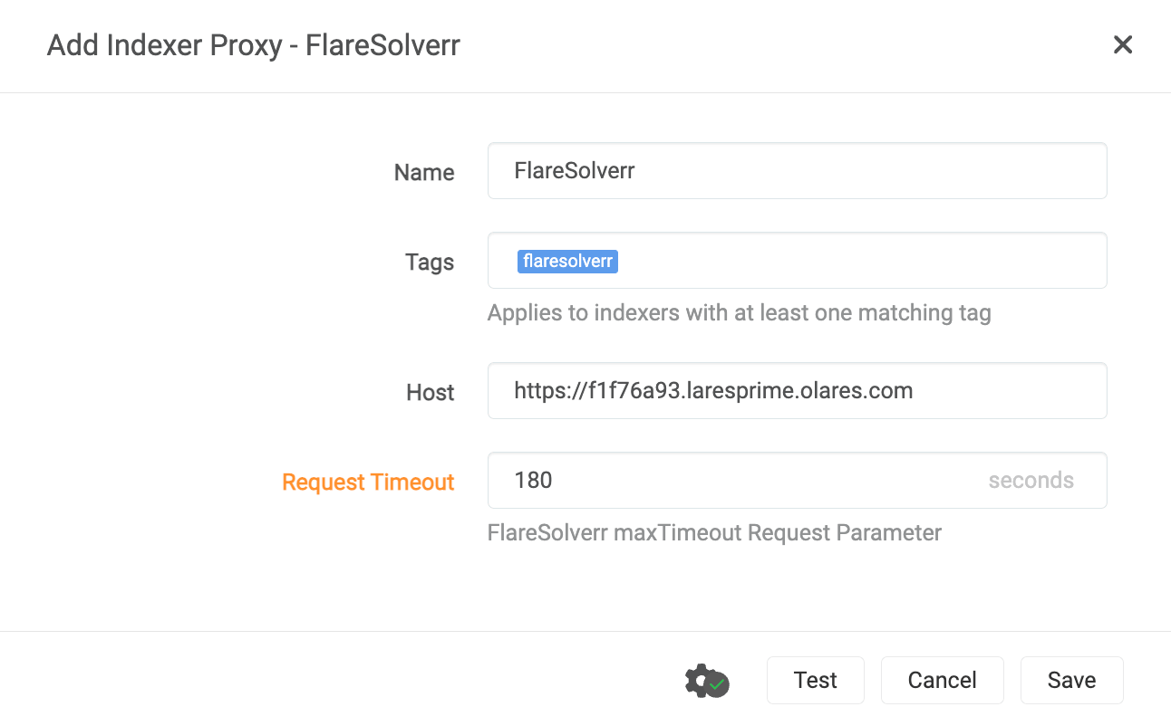Select the flaresolverr tag chip
This screenshot has width=1171, height=726.
click(567, 261)
